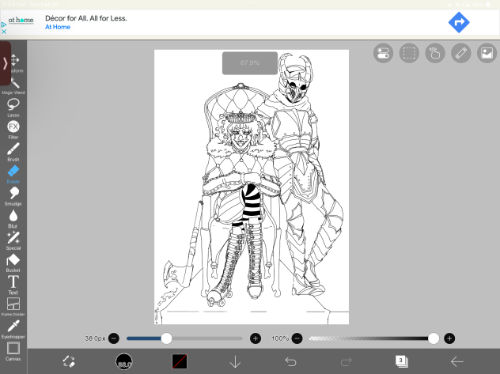Select the Magic Wand tool

(13, 86)
